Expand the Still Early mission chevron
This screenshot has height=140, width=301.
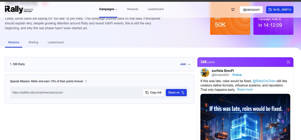click(189, 64)
